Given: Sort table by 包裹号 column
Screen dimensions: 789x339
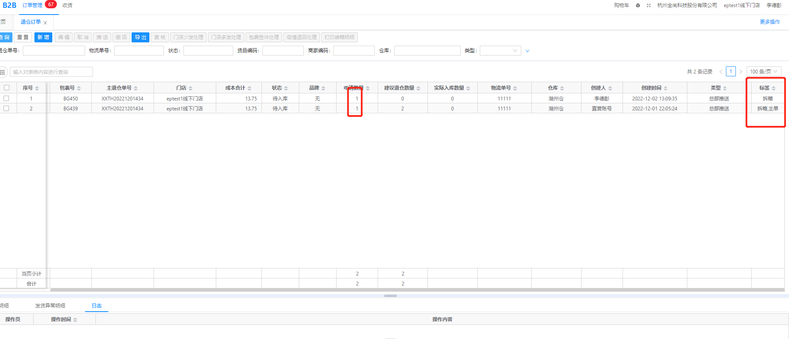Looking at the screenshot, I should pyautogui.click(x=79, y=88).
